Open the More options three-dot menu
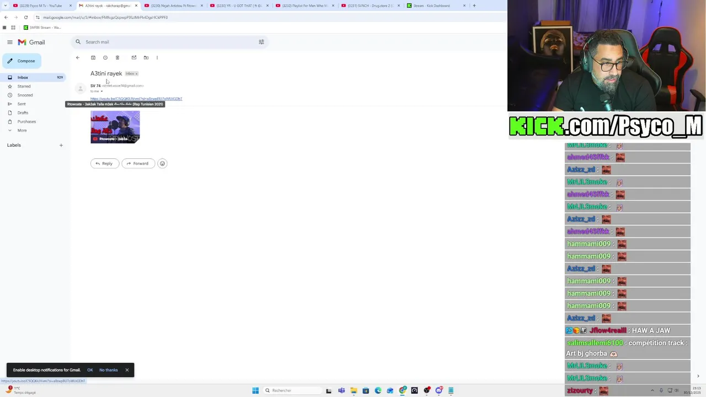This screenshot has height=397, width=706. click(157, 57)
